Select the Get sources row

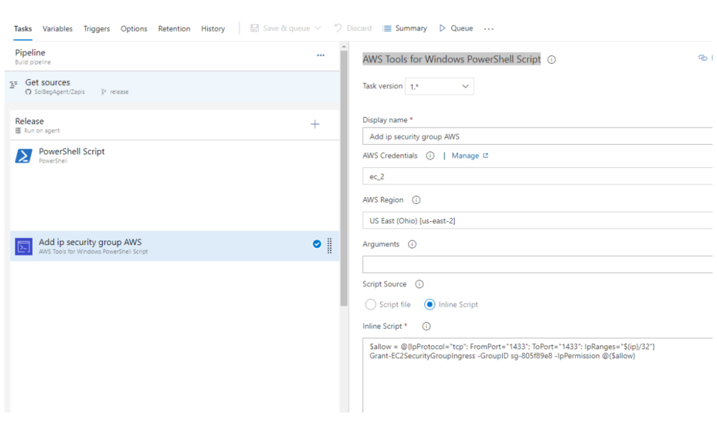coord(172,87)
